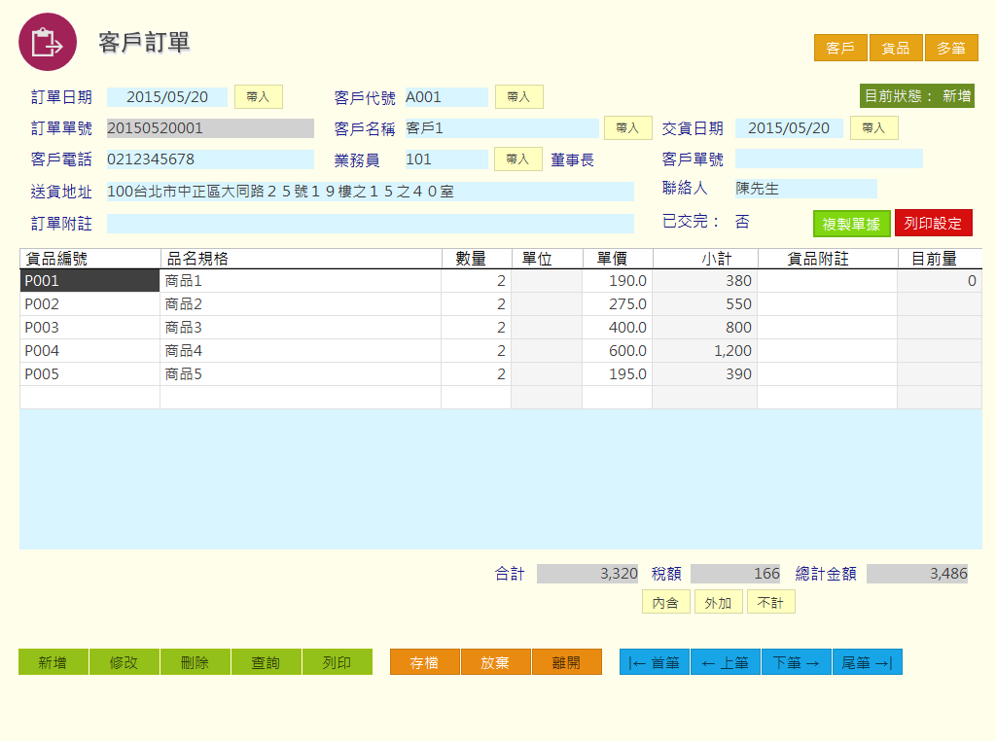Click the lookup button beside 客戶代號
996x741 pixels.
point(518,97)
